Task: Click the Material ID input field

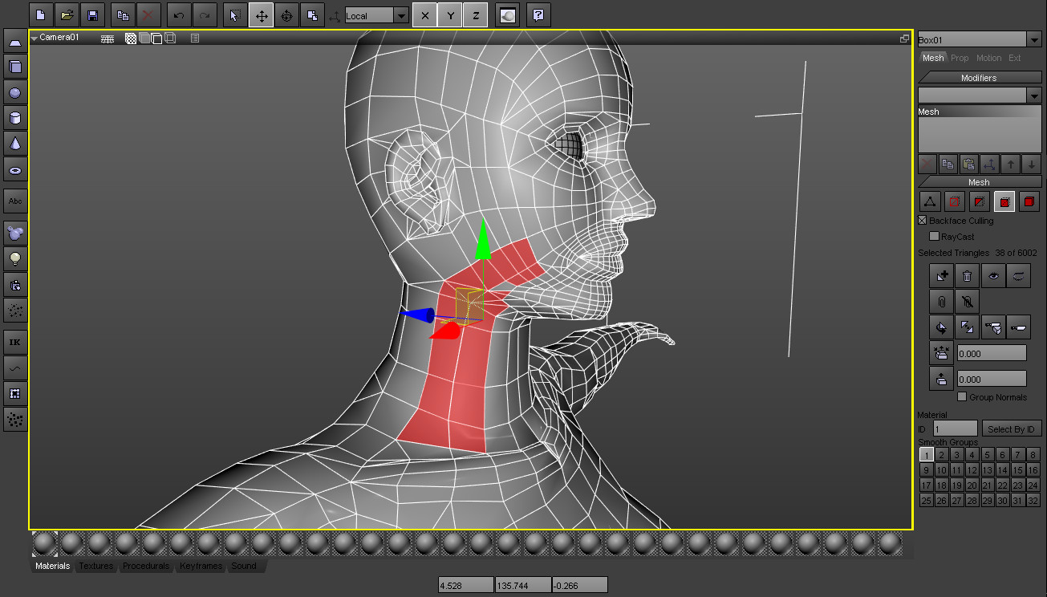Action: click(955, 429)
